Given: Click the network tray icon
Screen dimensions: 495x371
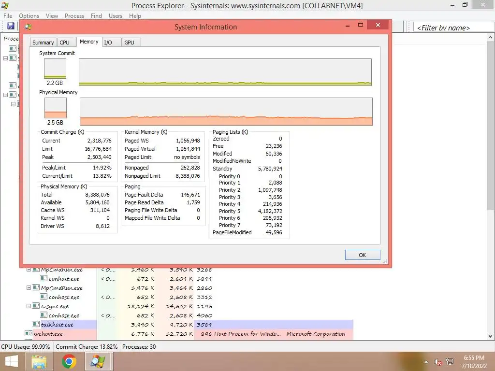Looking at the screenshot, I should 450,362.
